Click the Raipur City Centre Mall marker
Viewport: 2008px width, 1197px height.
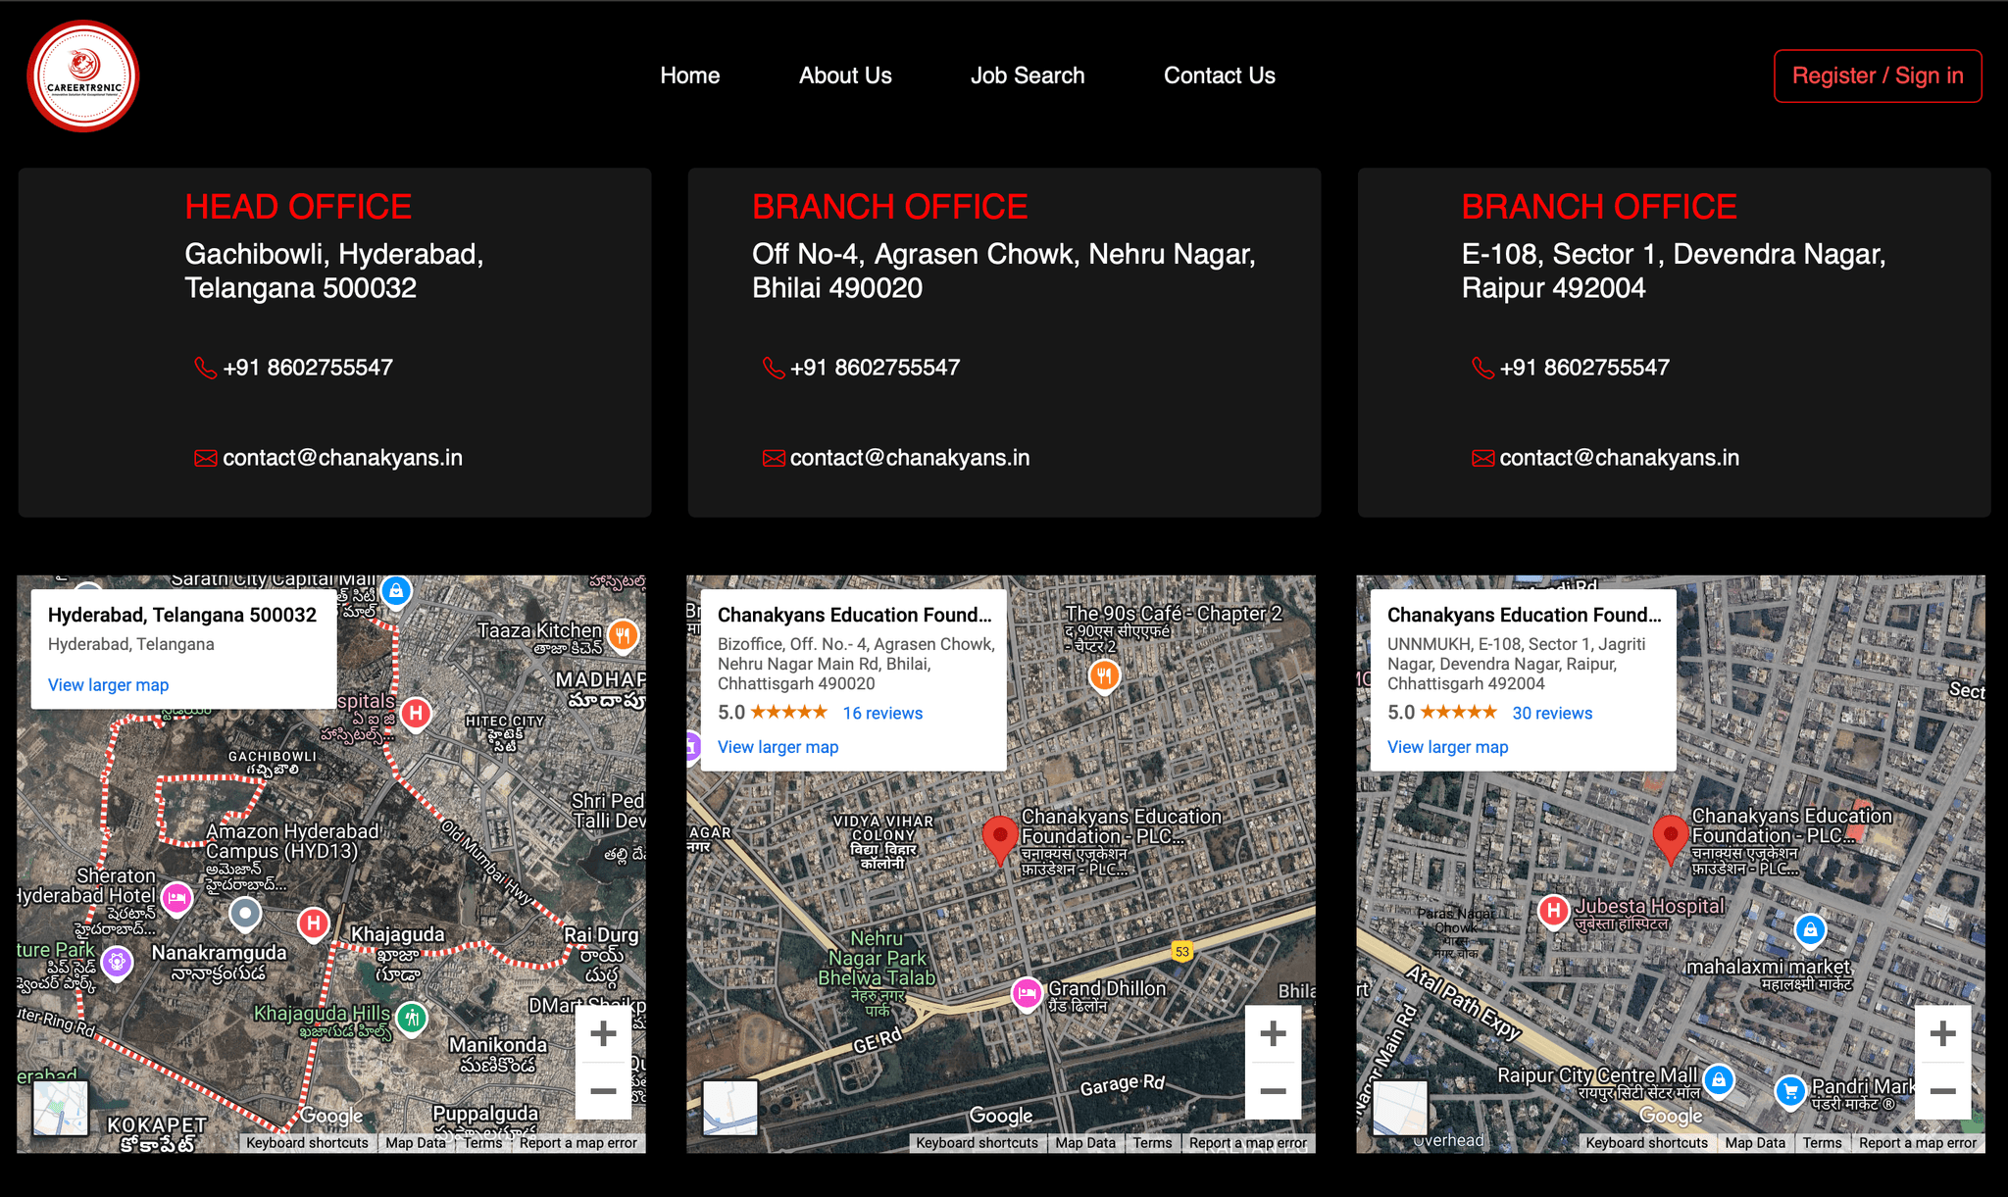click(x=1718, y=1080)
